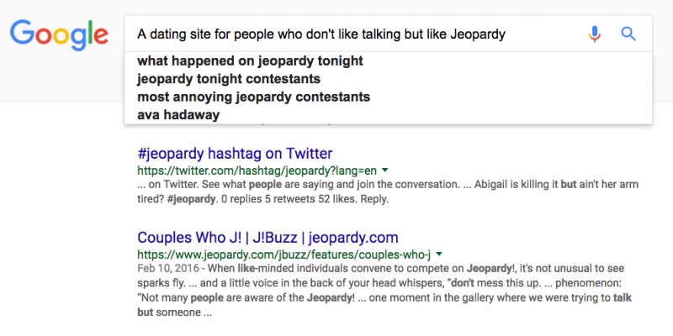Choose suggestion 'most annoying jeopardy contestants'
Viewport: 673px width, 336px height.
(254, 97)
